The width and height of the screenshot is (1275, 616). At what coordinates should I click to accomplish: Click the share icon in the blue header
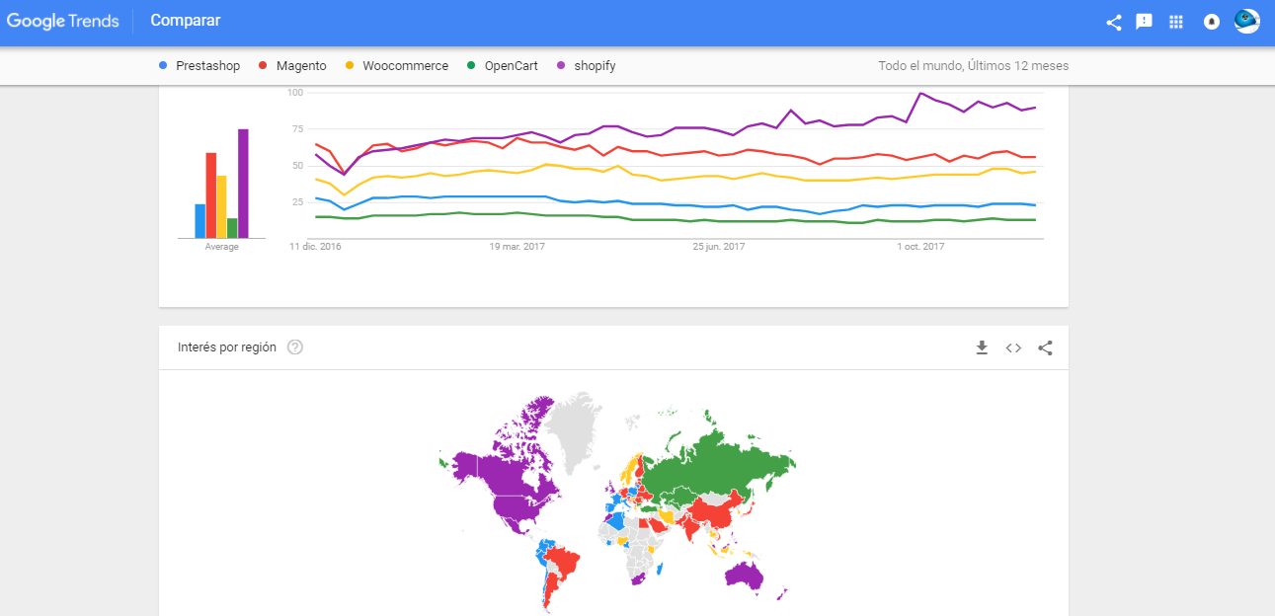click(x=1113, y=22)
